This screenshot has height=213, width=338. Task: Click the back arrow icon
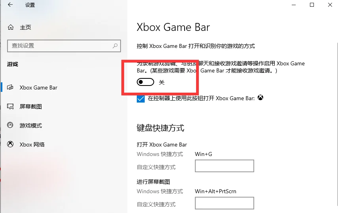coord(10,4)
